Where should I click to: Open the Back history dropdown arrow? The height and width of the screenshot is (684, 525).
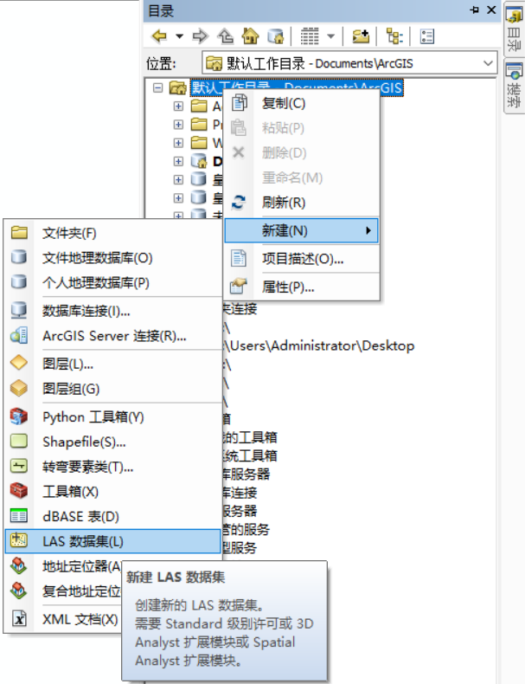(x=179, y=36)
